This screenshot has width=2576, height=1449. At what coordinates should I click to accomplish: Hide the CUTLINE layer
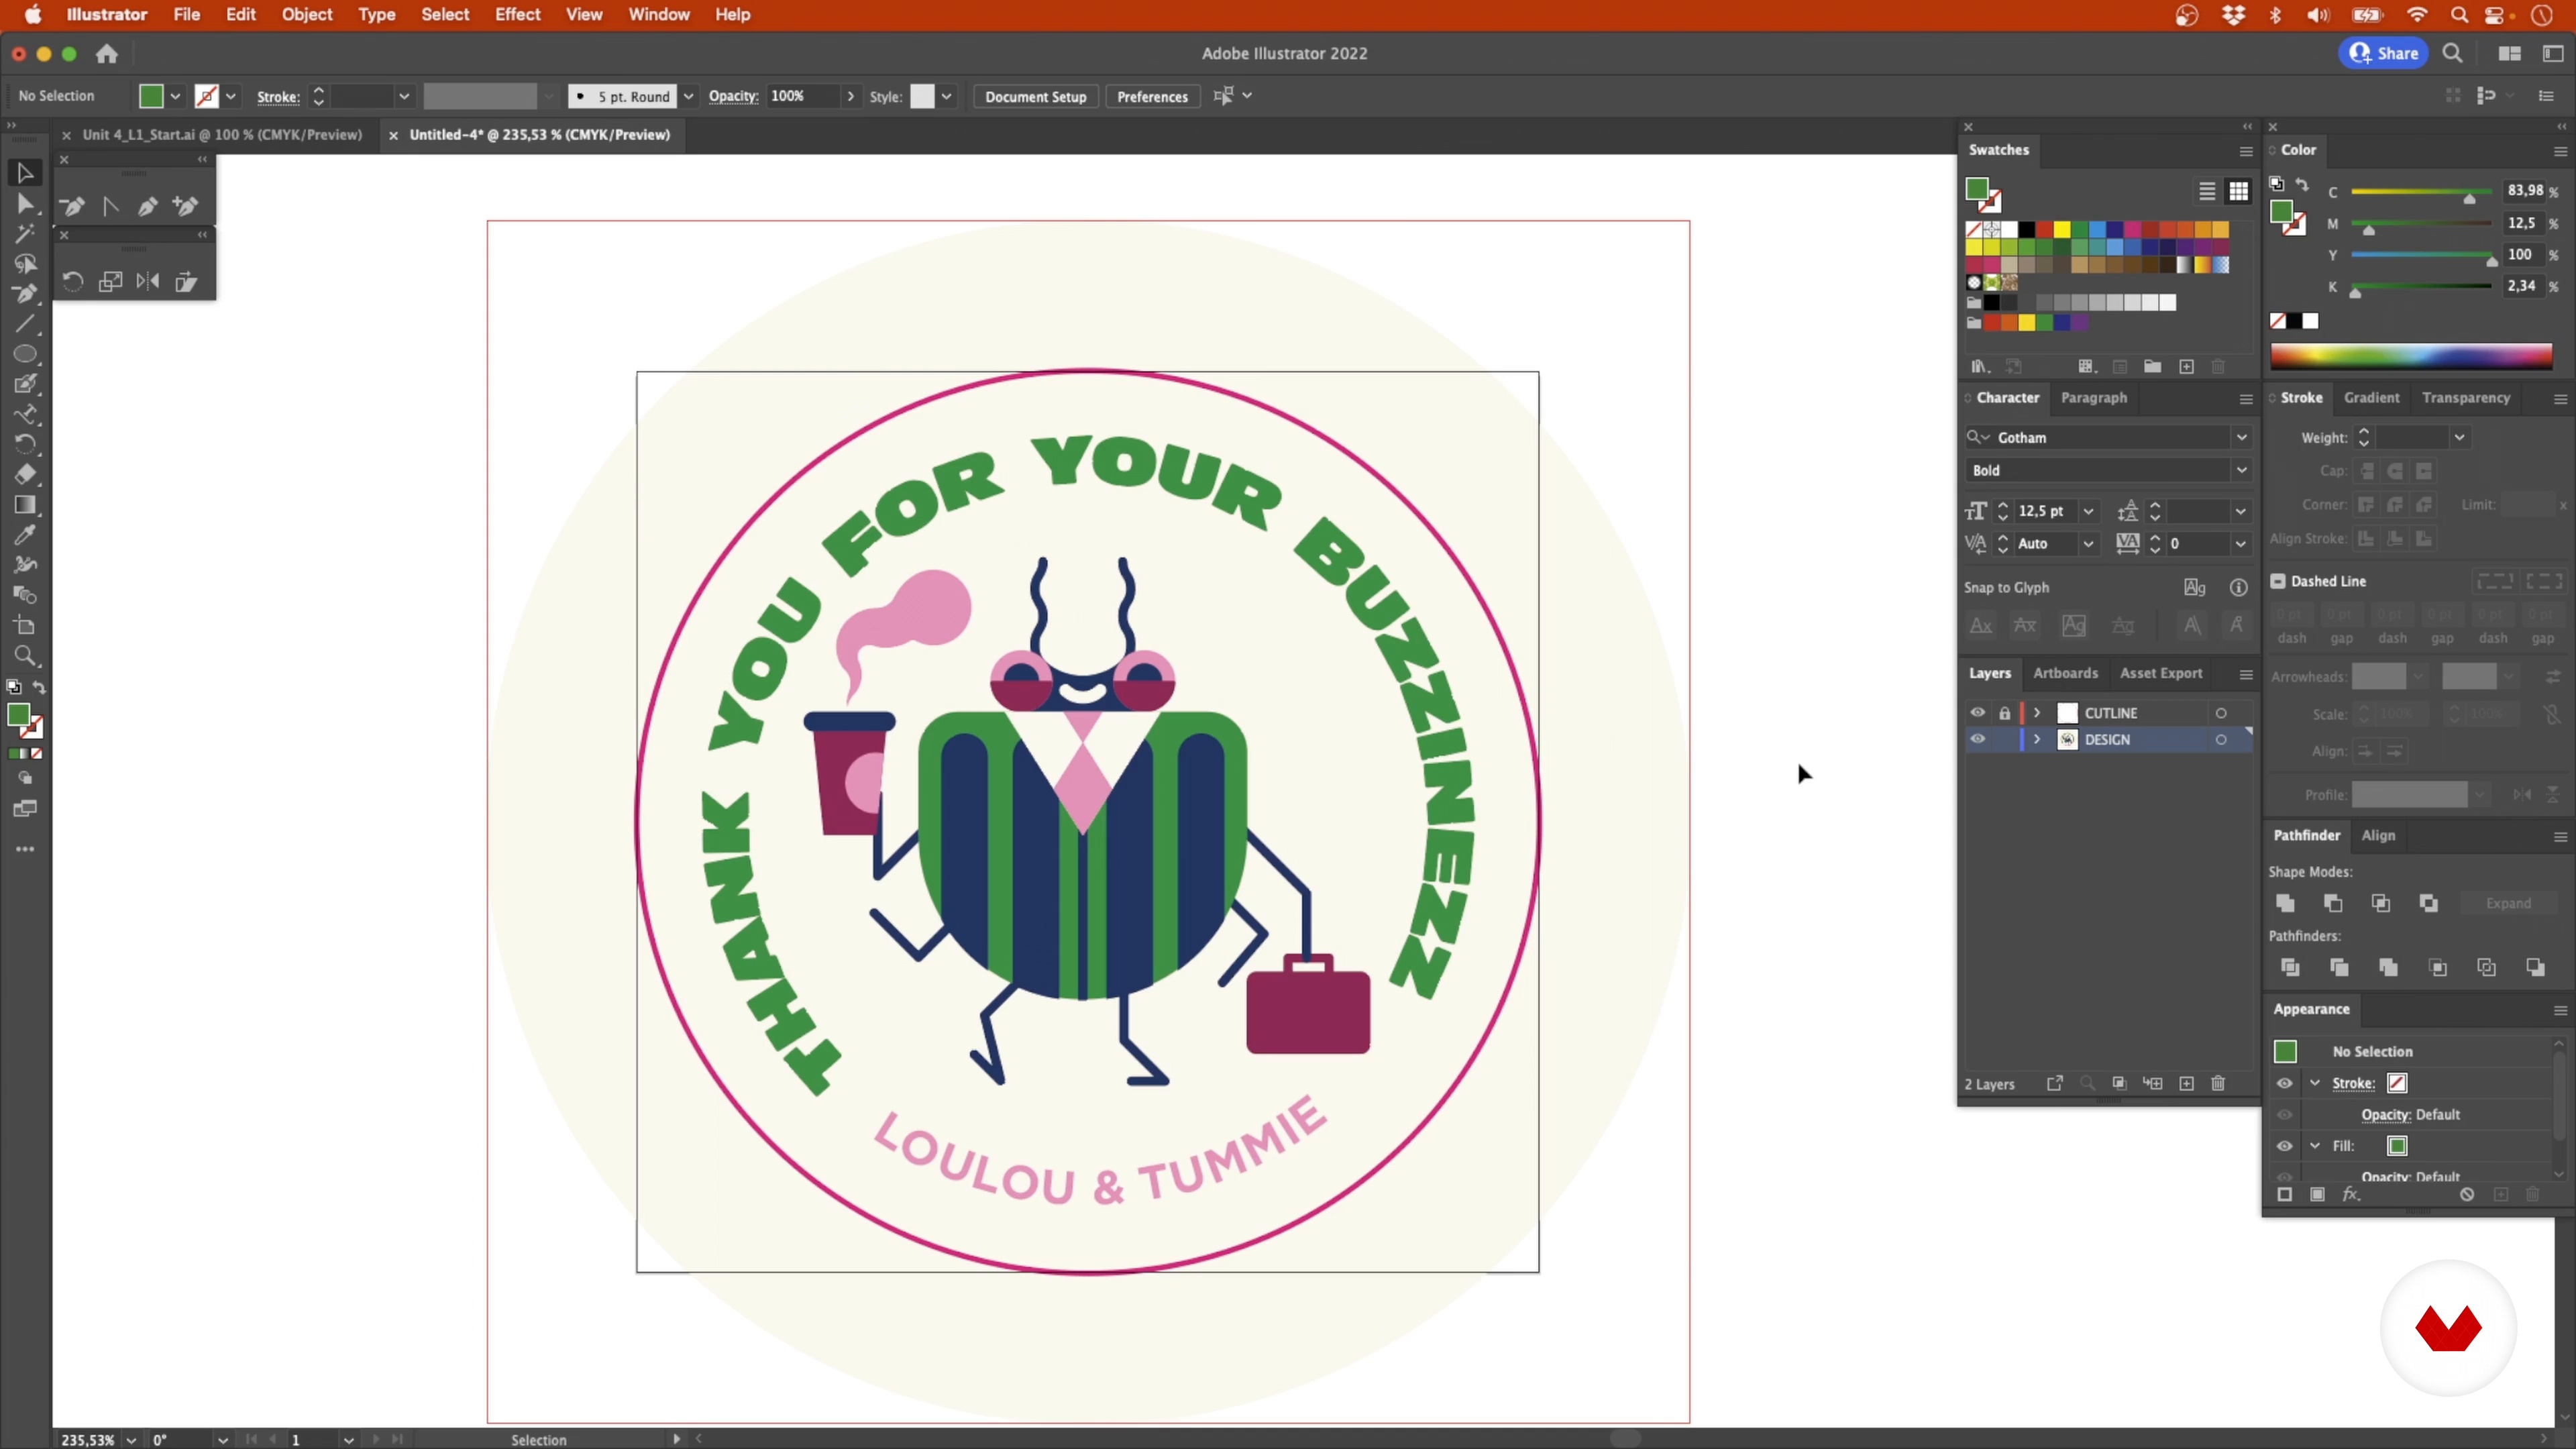[1977, 713]
